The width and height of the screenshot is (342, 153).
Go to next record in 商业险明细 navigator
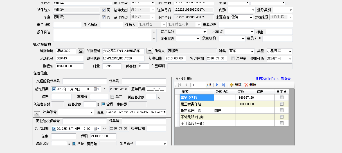click(217, 85)
